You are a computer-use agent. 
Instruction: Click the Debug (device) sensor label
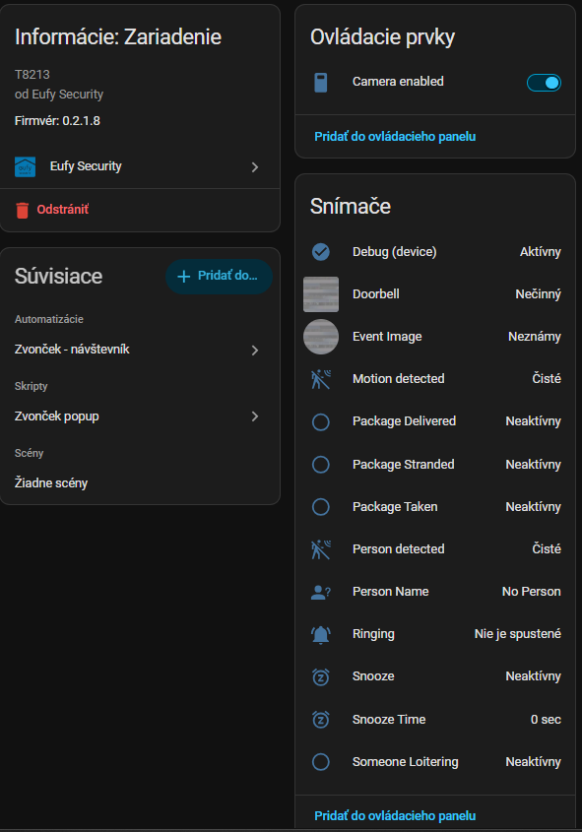[x=394, y=251]
